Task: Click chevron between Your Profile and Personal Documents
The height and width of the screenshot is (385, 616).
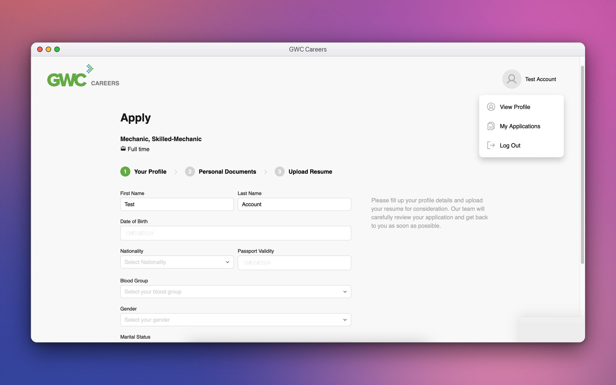Action: click(176, 172)
